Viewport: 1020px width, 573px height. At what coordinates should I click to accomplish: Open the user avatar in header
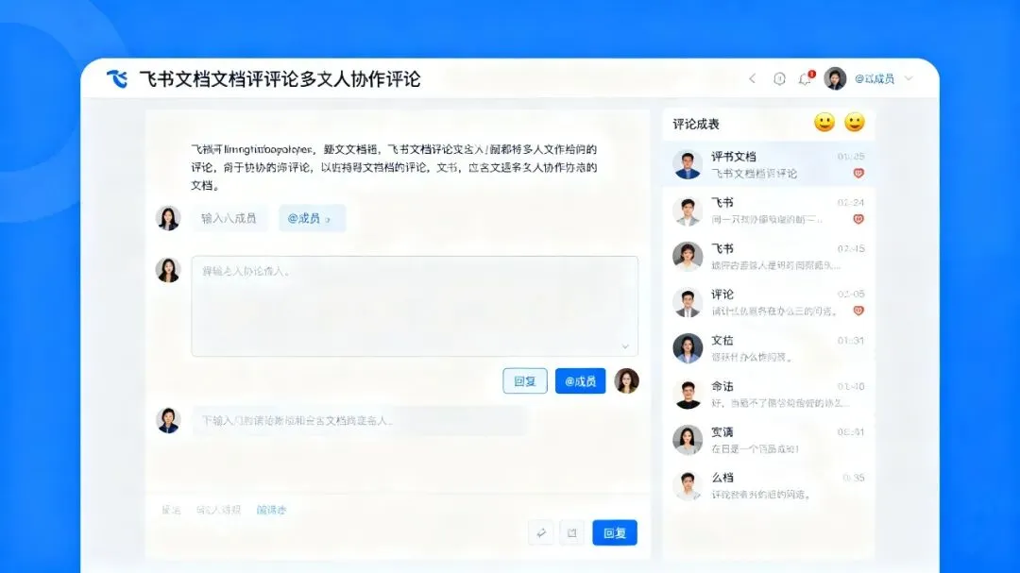click(835, 78)
